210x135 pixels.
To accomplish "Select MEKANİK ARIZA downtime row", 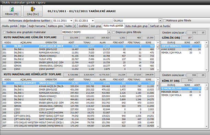I will click(x=181, y=92).
